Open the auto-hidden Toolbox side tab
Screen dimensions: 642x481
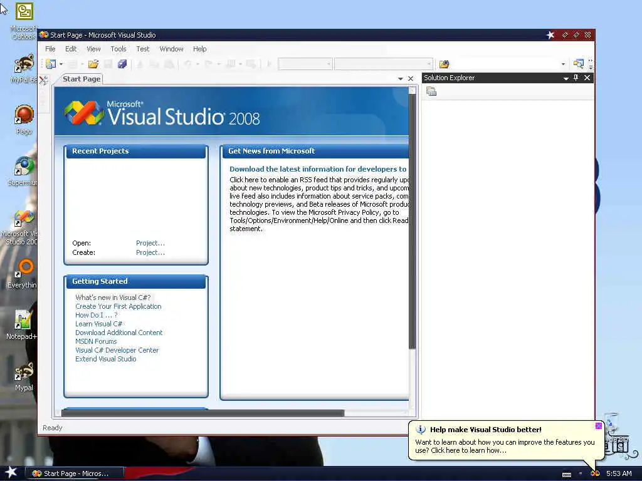pyautogui.click(x=43, y=80)
